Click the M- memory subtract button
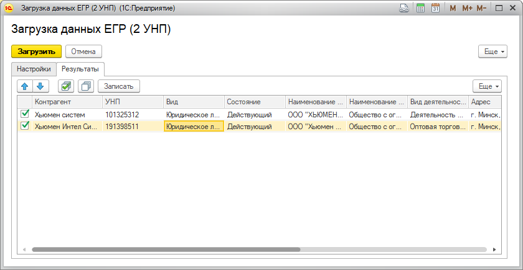Viewport: 523px width, 270px height. pos(481,8)
